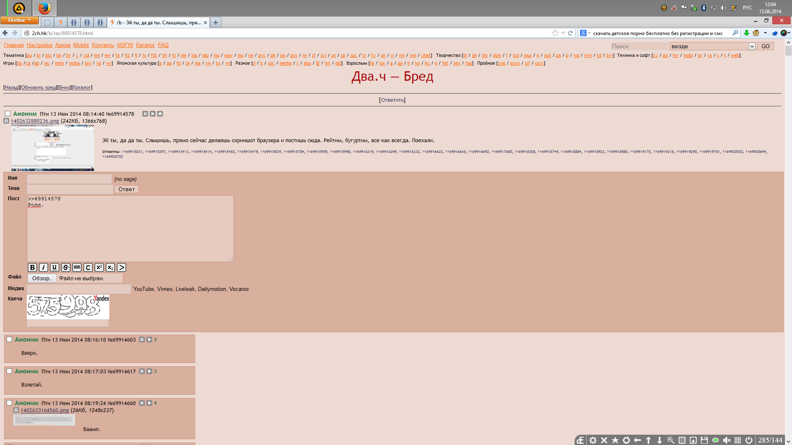Click the Strikethrough formatting button
Image resolution: width=792 pixels, height=445 pixels.
click(66, 267)
